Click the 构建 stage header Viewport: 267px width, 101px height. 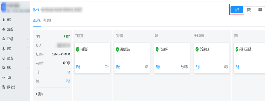(x=157, y=36)
